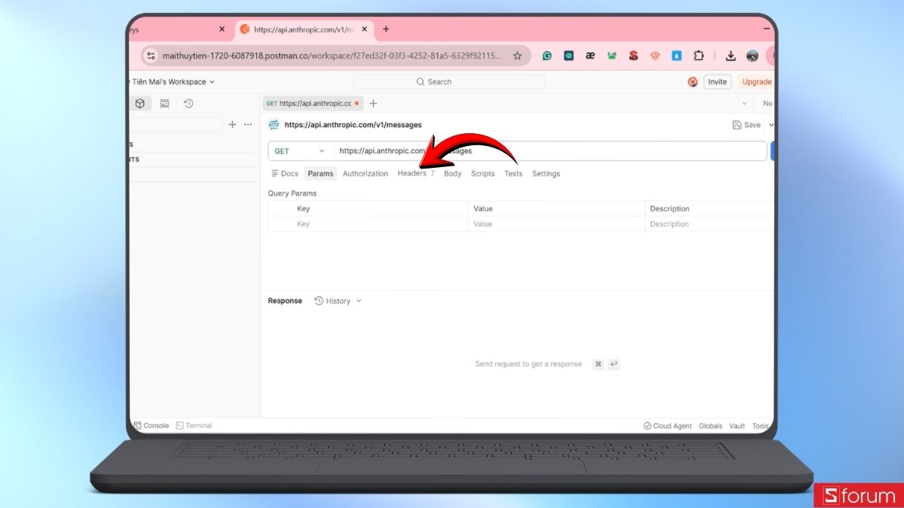
Task: Click the red S extension icon
Action: [x=634, y=56]
